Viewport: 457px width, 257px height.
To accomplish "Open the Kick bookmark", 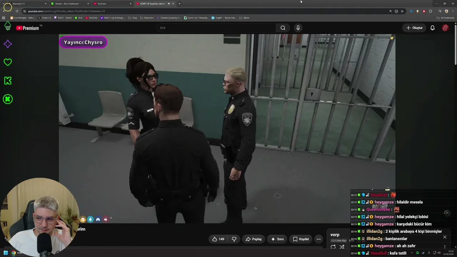I will 79,18.
